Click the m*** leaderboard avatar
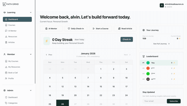Screen dimensions: 187x106 click(148, 79)
